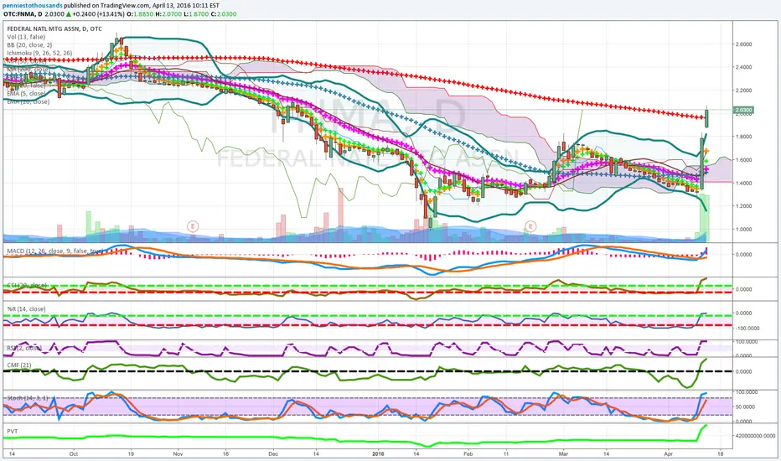Click the open price value 1.8850
This screenshot has height=461, width=781.
click(x=143, y=14)
